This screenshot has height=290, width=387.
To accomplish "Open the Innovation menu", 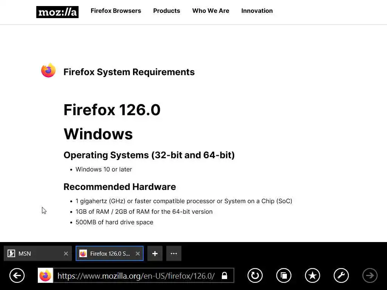I will pos(257,11).
